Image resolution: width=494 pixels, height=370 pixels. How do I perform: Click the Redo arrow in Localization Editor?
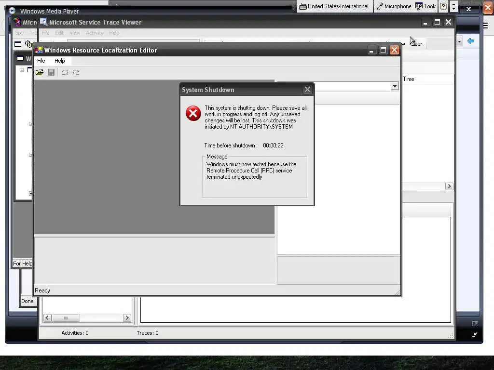76,72
